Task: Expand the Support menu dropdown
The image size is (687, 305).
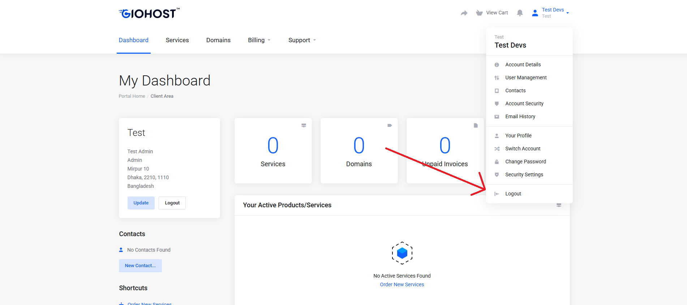Action: 302,40
